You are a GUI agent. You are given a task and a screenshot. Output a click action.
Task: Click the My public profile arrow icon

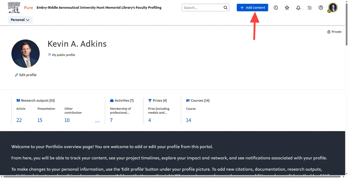[49, 55]
